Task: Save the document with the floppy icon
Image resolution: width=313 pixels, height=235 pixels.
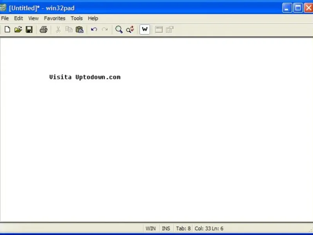Action: (29, 30)
